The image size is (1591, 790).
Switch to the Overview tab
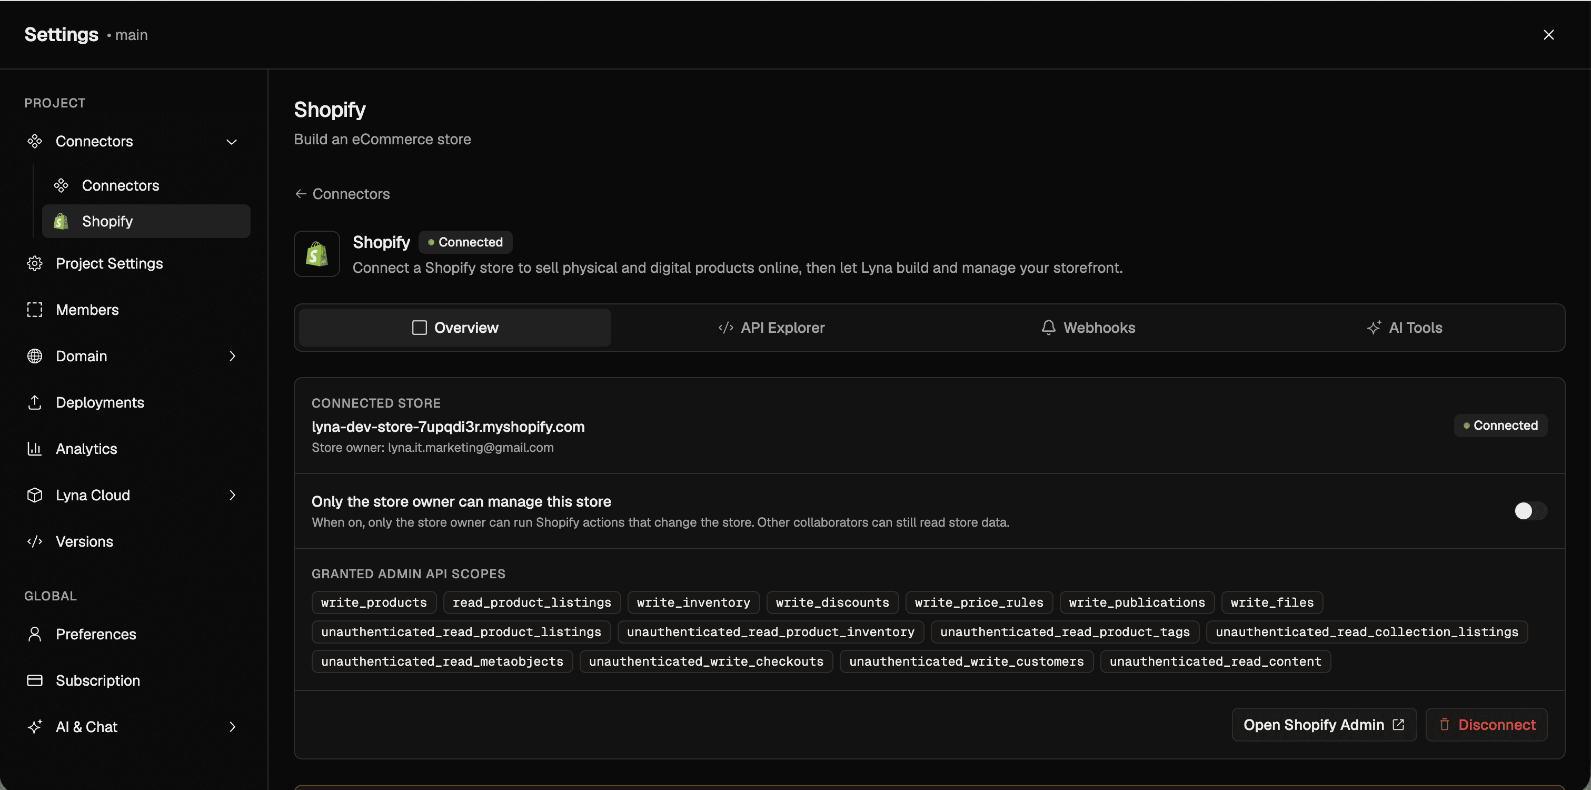click(455, 328)
